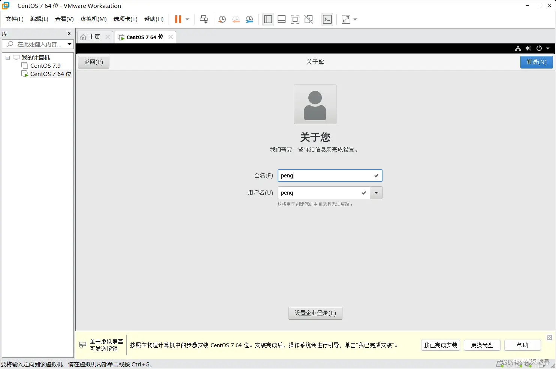This screenshot has width=556, height=369.
Task: Click the 用户名(U) input field
Action: [324, 193]
